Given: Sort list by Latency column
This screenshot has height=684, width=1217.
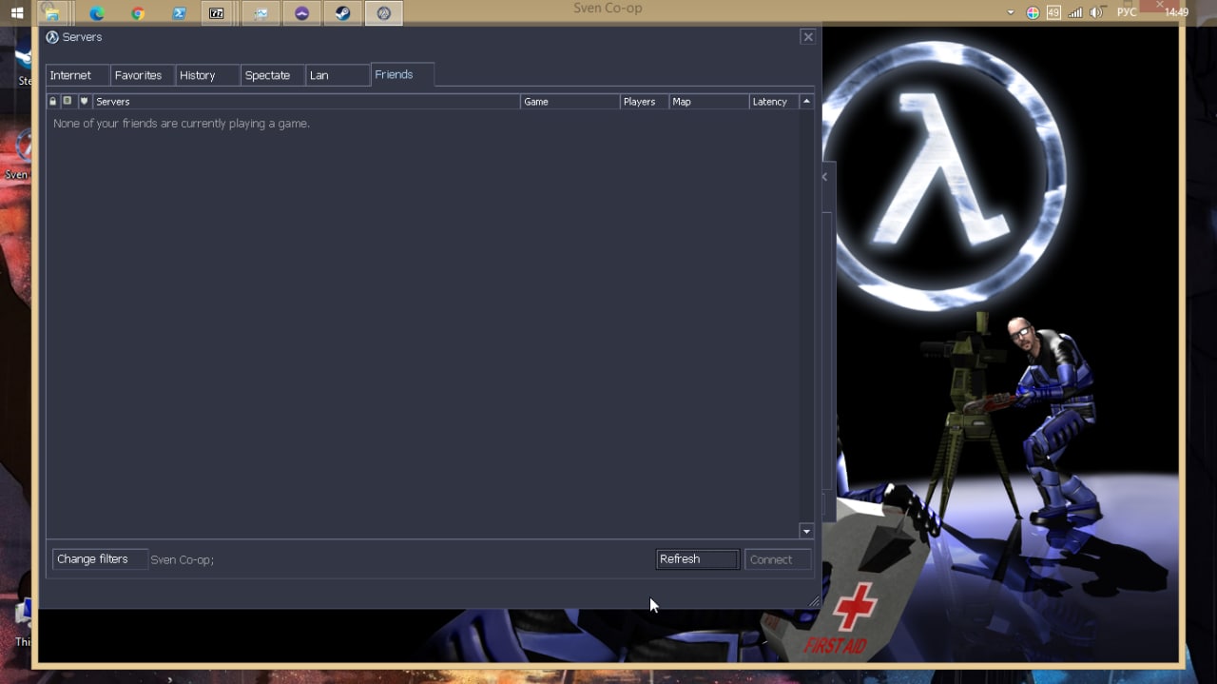Looking at the screenshot, I should (773, 102).
